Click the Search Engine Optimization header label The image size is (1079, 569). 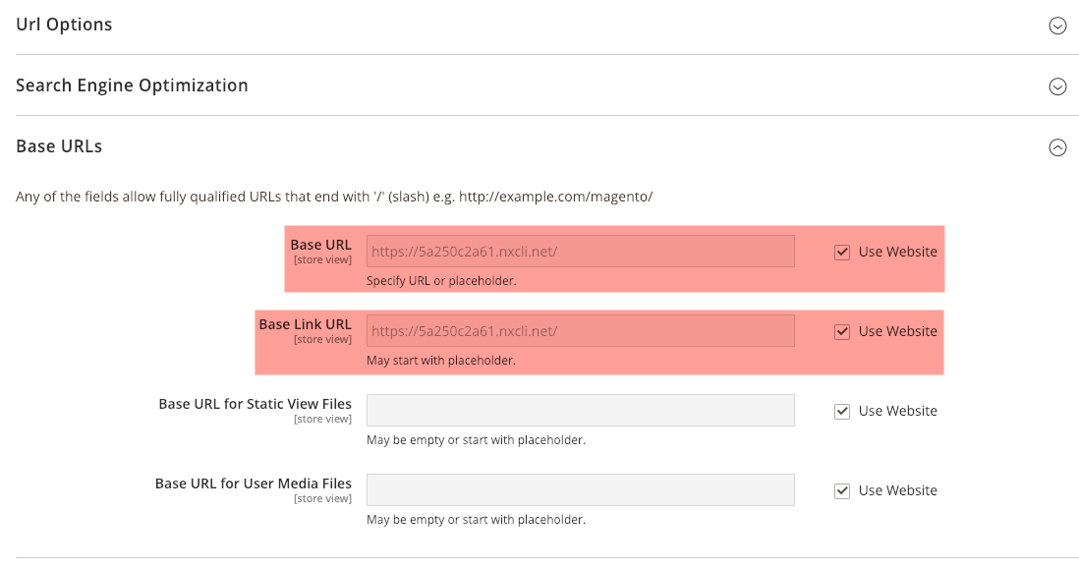[x=132, y=85]
